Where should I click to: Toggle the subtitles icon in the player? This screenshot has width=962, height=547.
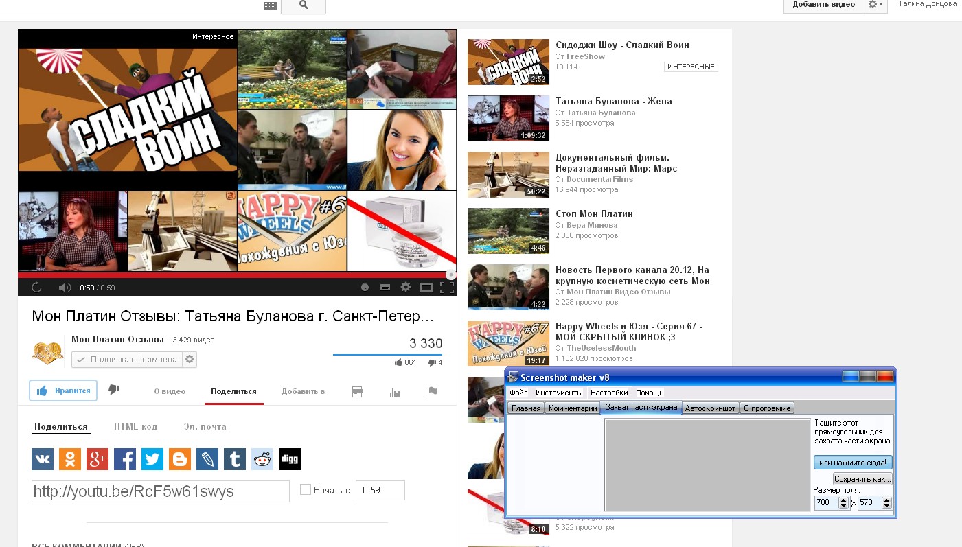(385, 288)
